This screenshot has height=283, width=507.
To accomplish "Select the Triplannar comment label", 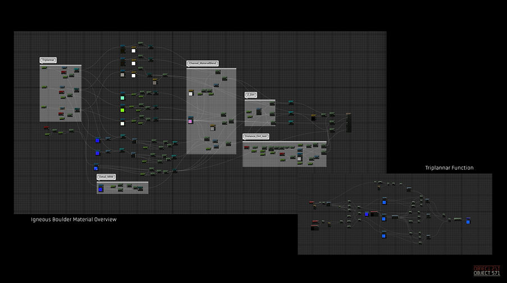I will point(48,60).
